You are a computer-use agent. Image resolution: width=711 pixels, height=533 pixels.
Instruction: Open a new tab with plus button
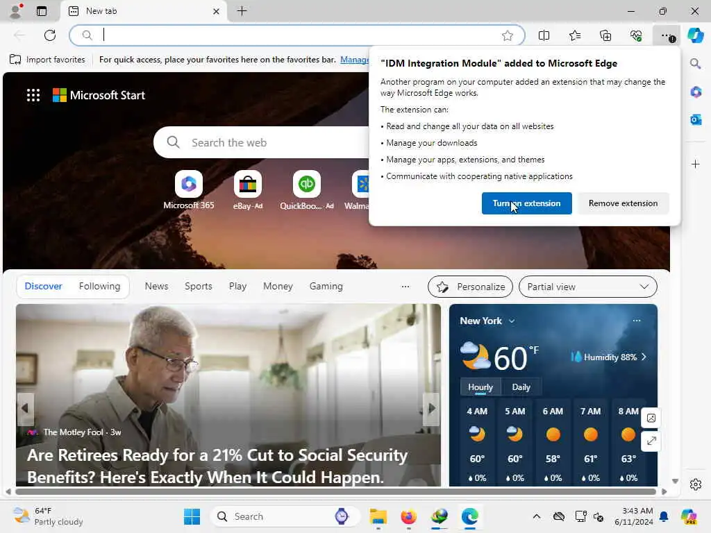point(242,11)
